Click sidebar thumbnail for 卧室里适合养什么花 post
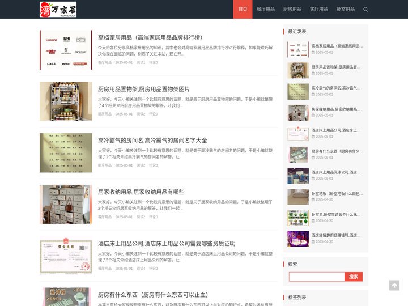This screenshot has width=408, height=306. [298, 218]
